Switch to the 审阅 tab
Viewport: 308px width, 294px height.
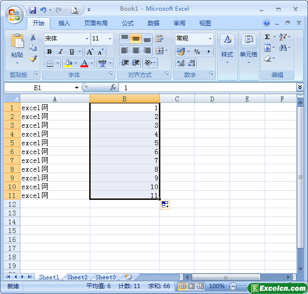pyautogui.click(x=179, y=23)
